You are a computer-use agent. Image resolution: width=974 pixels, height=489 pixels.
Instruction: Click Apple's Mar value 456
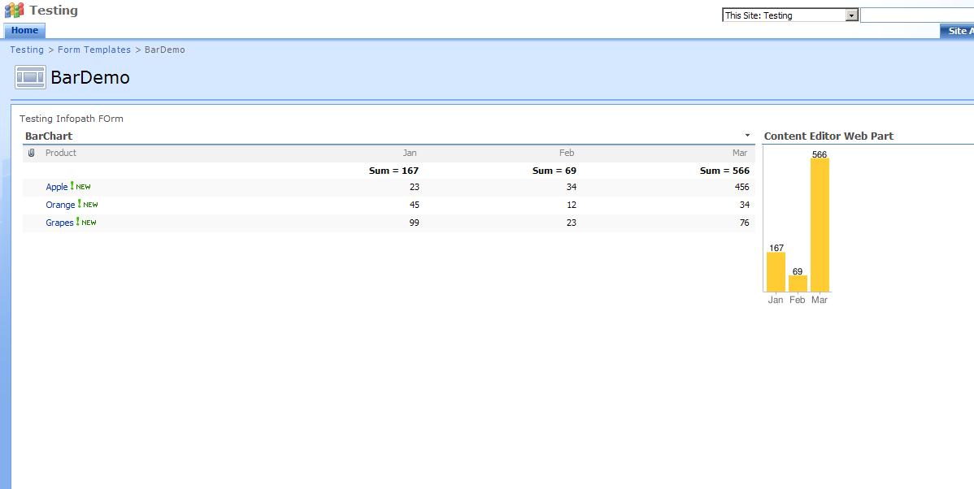tap(741, 187)
